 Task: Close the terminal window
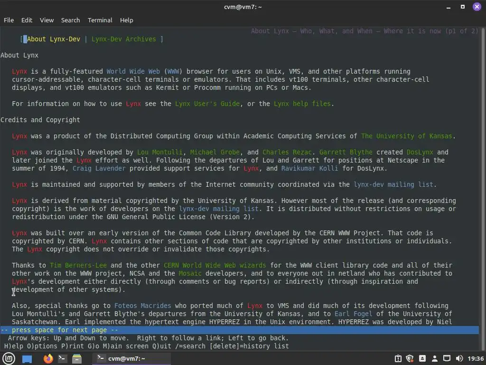click(x=477, y=7)
